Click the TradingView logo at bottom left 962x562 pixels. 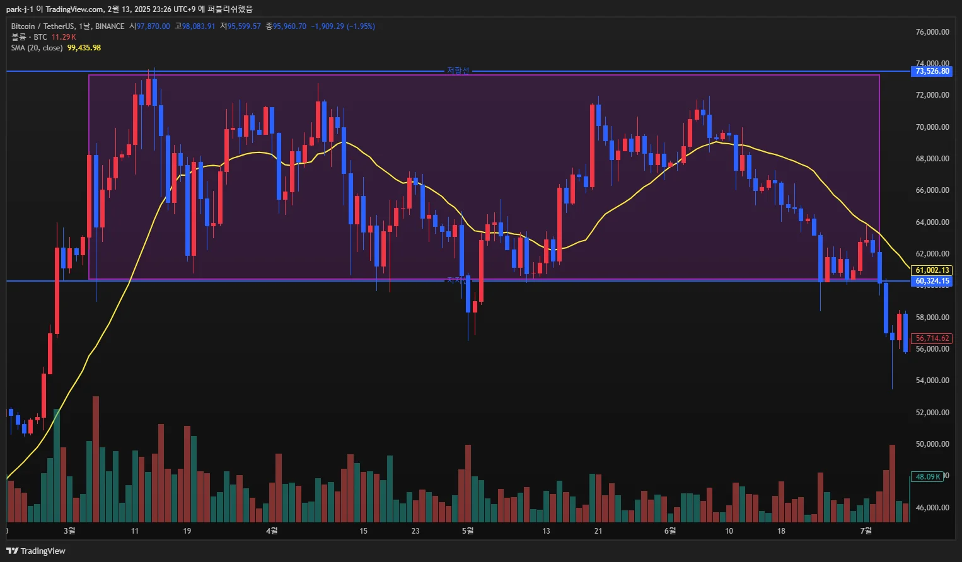(x=36, y=551)
